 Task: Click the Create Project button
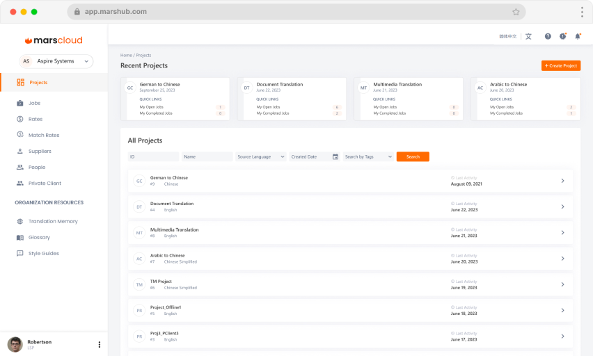[x=560, y=65]
